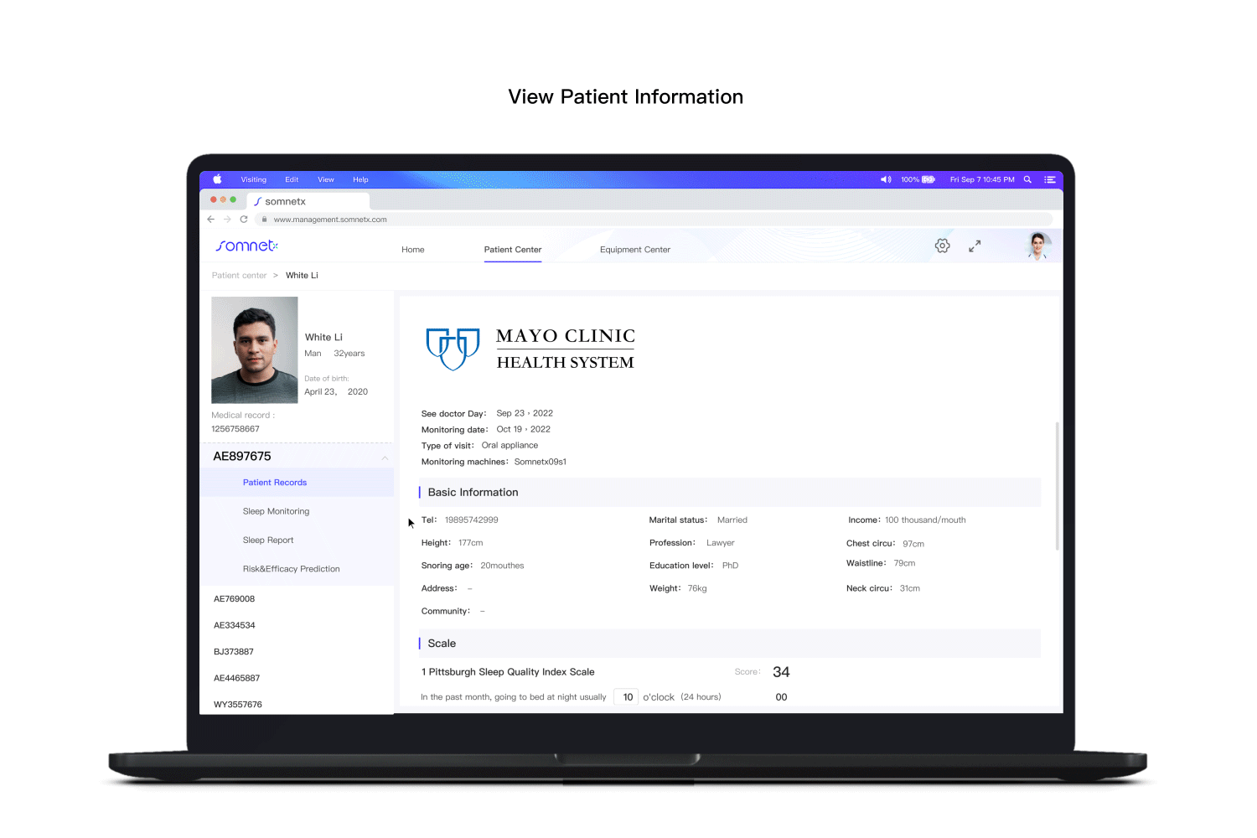
Task: Select the somnetx browser tab
Action: 310,201
